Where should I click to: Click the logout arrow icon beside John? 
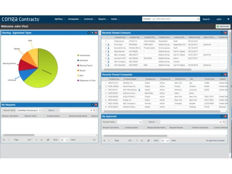pos(228,19)
